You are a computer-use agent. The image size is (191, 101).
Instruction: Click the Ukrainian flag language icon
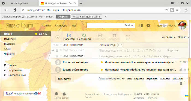(187, 96)
